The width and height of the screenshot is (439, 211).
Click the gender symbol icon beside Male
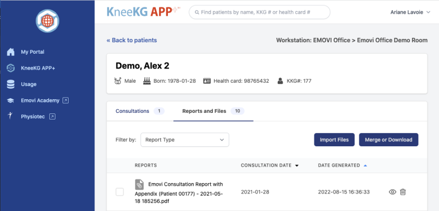click(x=117, y=81)
